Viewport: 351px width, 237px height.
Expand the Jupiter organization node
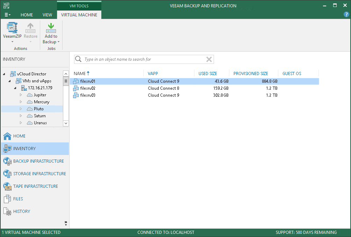click(21, 95)
